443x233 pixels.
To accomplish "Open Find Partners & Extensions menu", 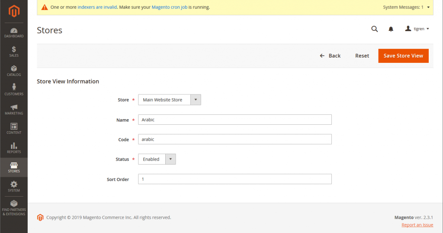I will [14, 208].
